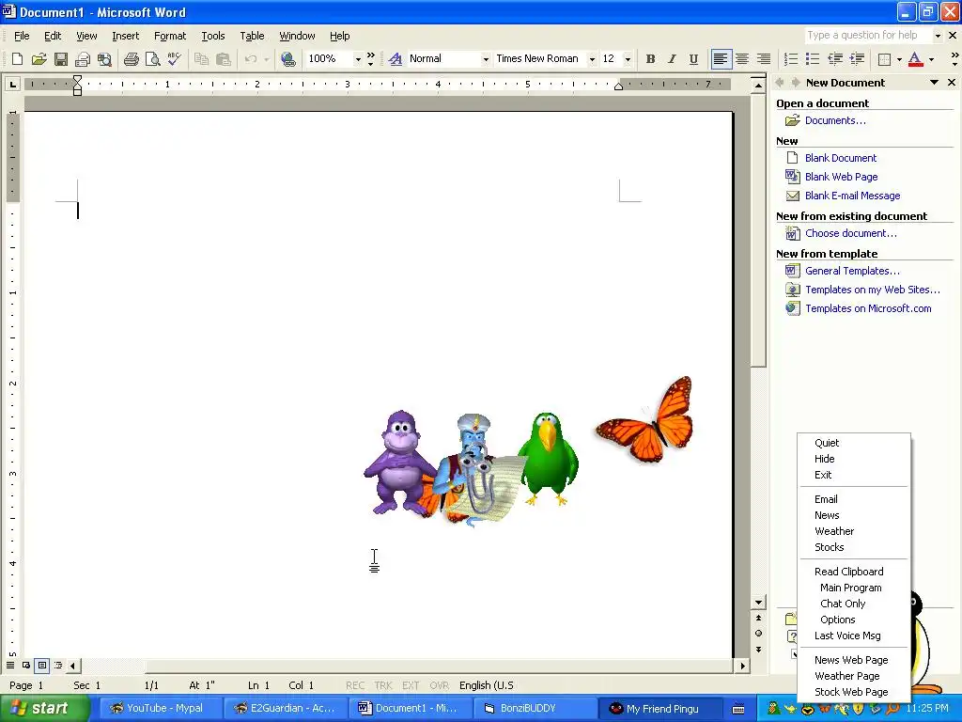Open the Insert menu
This screenshot has height=722, width=962.
[x=125, y=36]
